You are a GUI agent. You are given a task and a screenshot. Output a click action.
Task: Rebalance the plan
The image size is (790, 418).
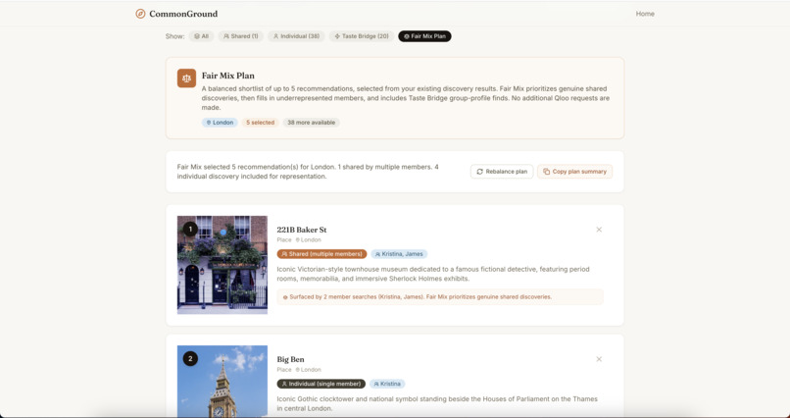point(502,172)
